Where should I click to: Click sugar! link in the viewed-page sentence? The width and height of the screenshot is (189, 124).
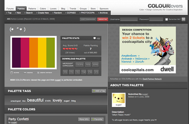tap(58, 80)
